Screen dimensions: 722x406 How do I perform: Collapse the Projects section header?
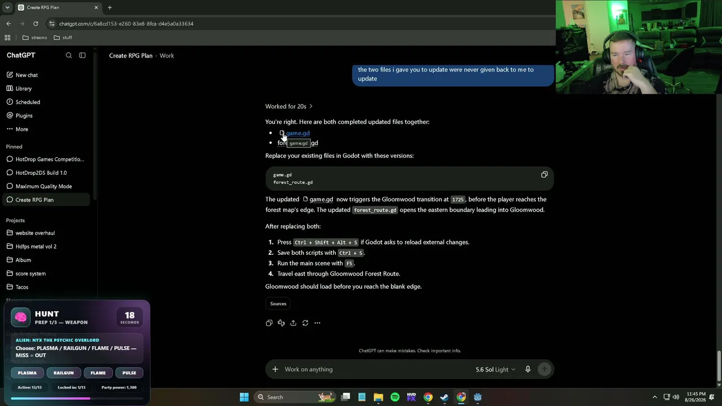click(15, 220)
